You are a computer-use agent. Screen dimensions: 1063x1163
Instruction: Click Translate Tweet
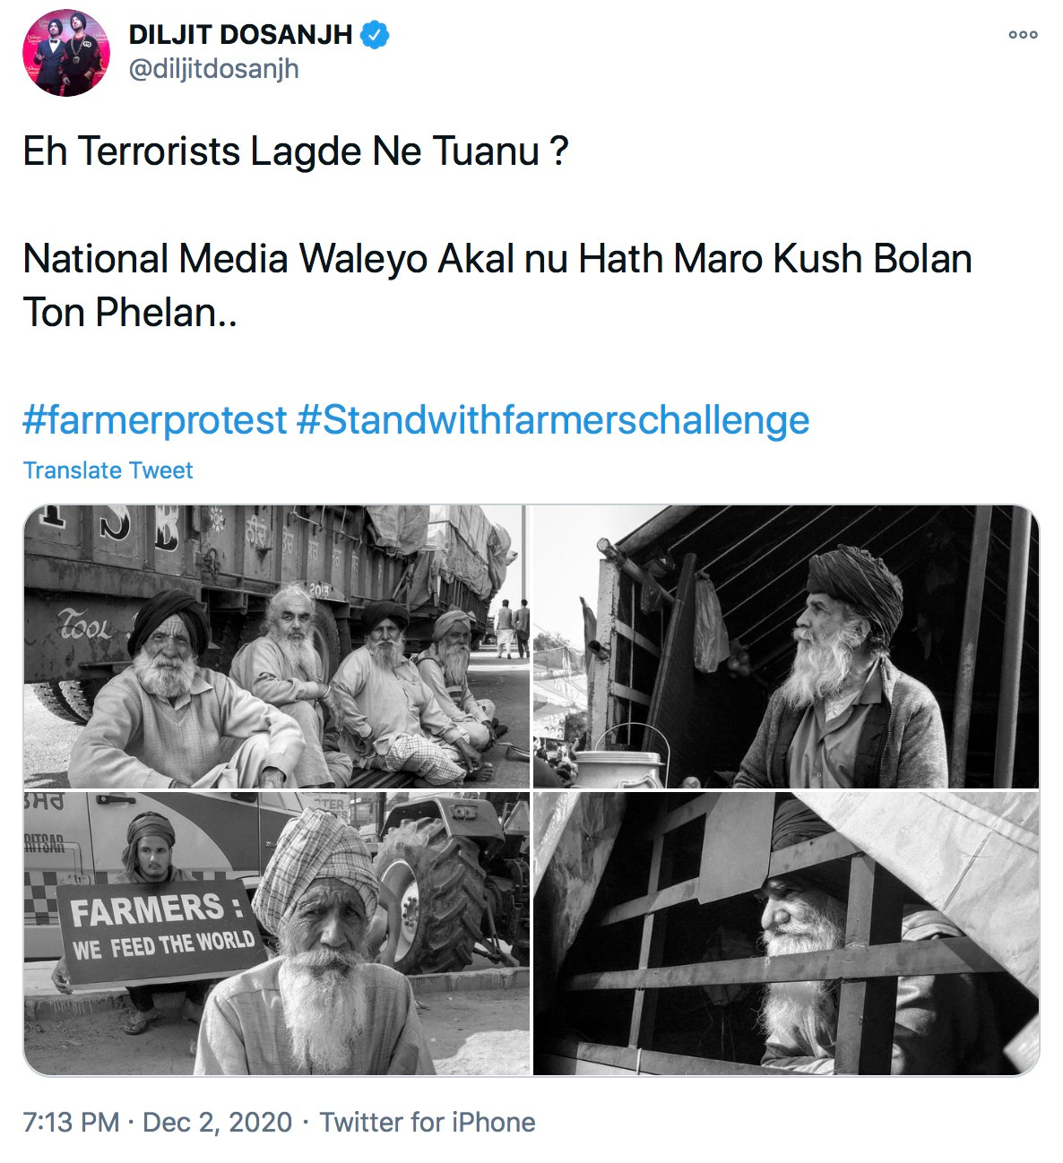(108, 470)
